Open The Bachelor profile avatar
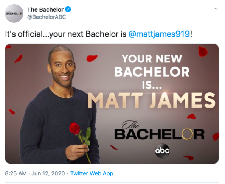225x184 pixels. click(x=14, y=13)
